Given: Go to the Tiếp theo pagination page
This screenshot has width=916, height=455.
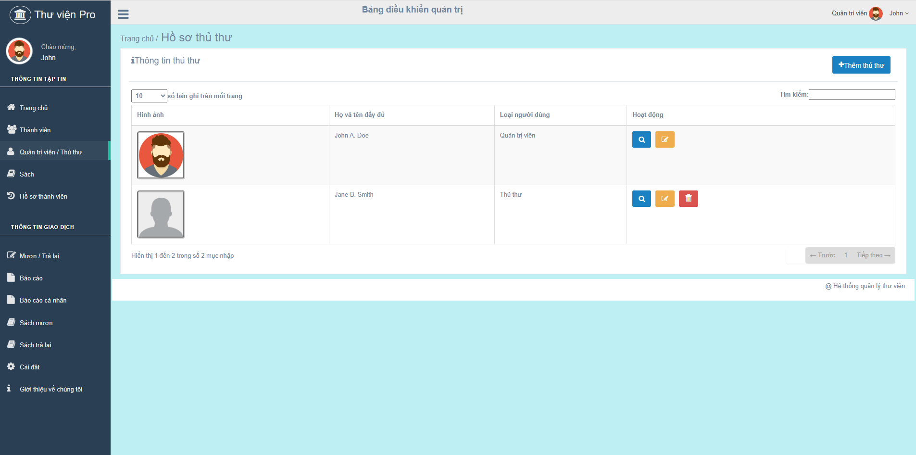Looking at the screenshot, I should point(873,255).
